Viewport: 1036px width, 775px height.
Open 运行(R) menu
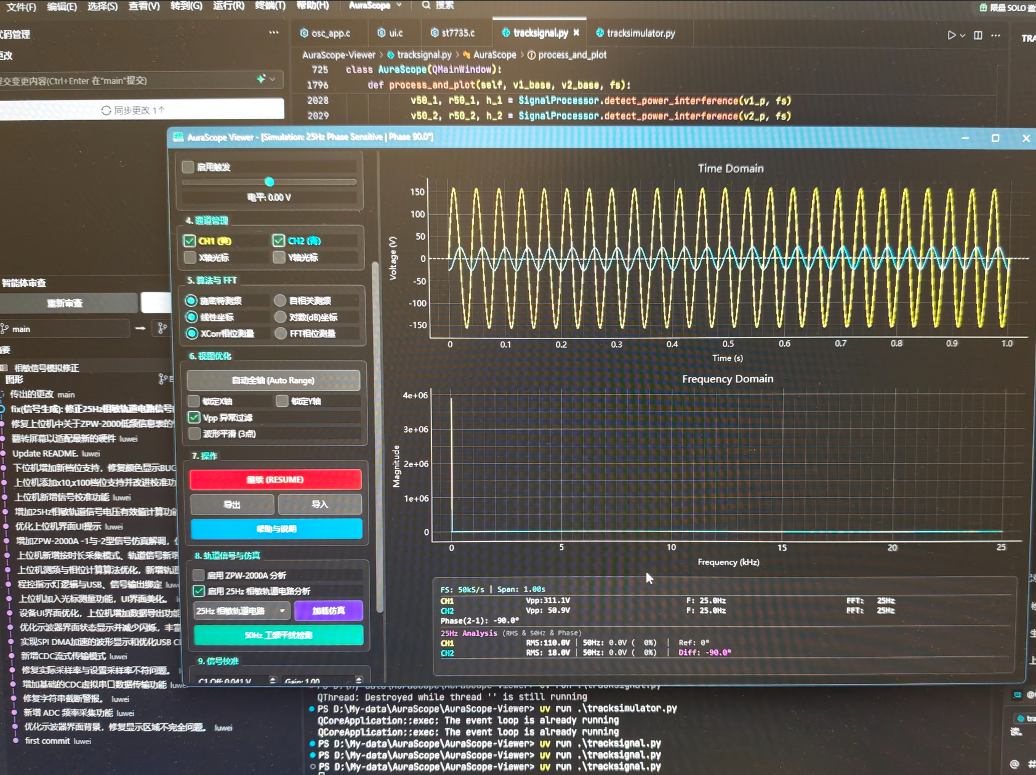click(x=228, y=6)
